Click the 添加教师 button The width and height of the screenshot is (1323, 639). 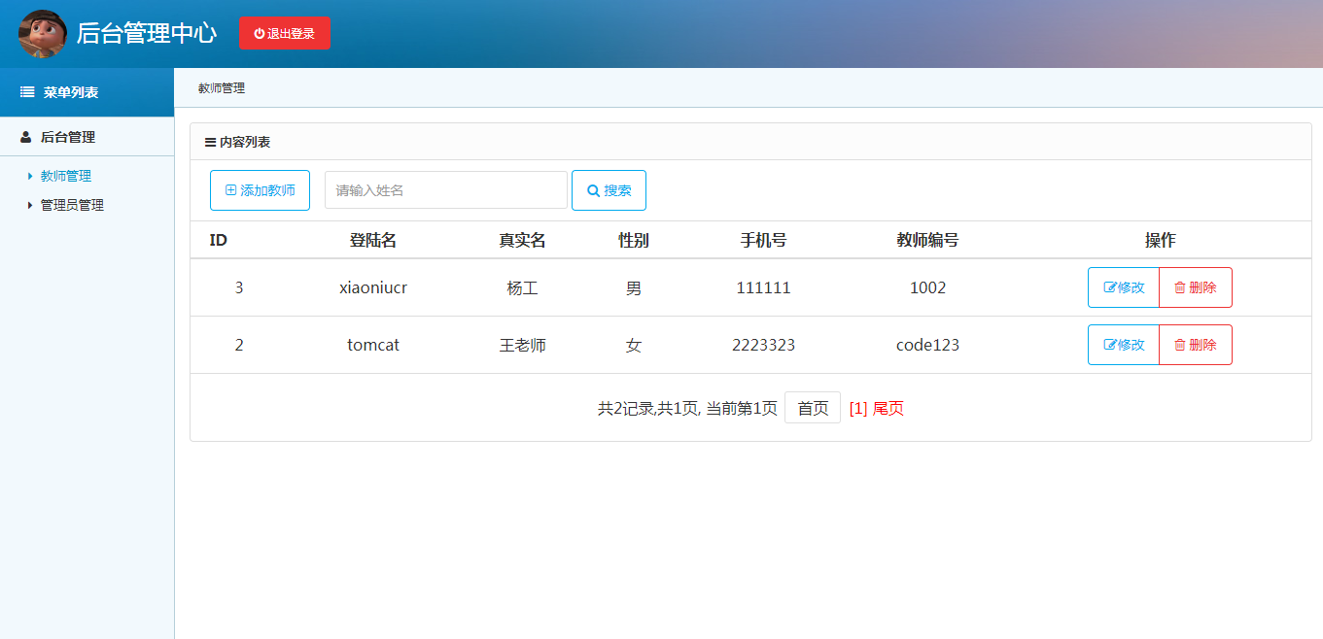coord(260,190)
